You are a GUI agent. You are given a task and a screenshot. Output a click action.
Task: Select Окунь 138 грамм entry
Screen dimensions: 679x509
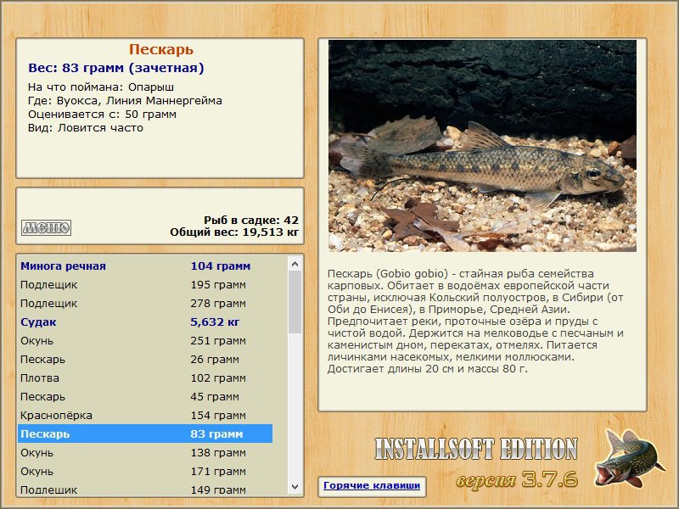point(145,453)
